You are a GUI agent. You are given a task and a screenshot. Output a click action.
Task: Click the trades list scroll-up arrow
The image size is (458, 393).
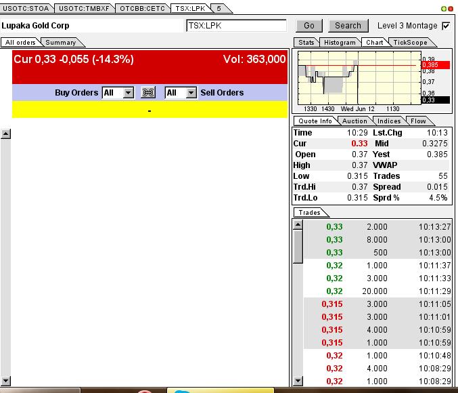click(298, 225)
